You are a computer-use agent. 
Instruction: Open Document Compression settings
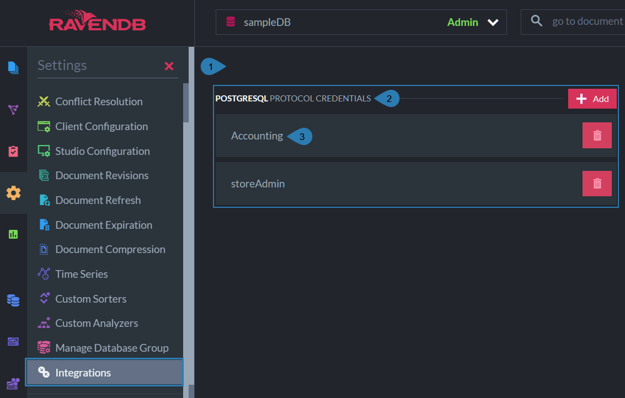click(x=110, y=249)
